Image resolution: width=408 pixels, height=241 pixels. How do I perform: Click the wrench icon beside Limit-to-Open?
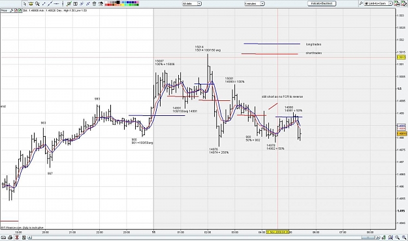(361, 3)
